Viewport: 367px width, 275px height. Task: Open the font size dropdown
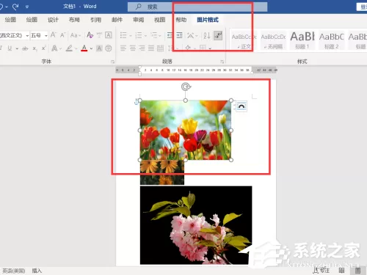(46, 36)
